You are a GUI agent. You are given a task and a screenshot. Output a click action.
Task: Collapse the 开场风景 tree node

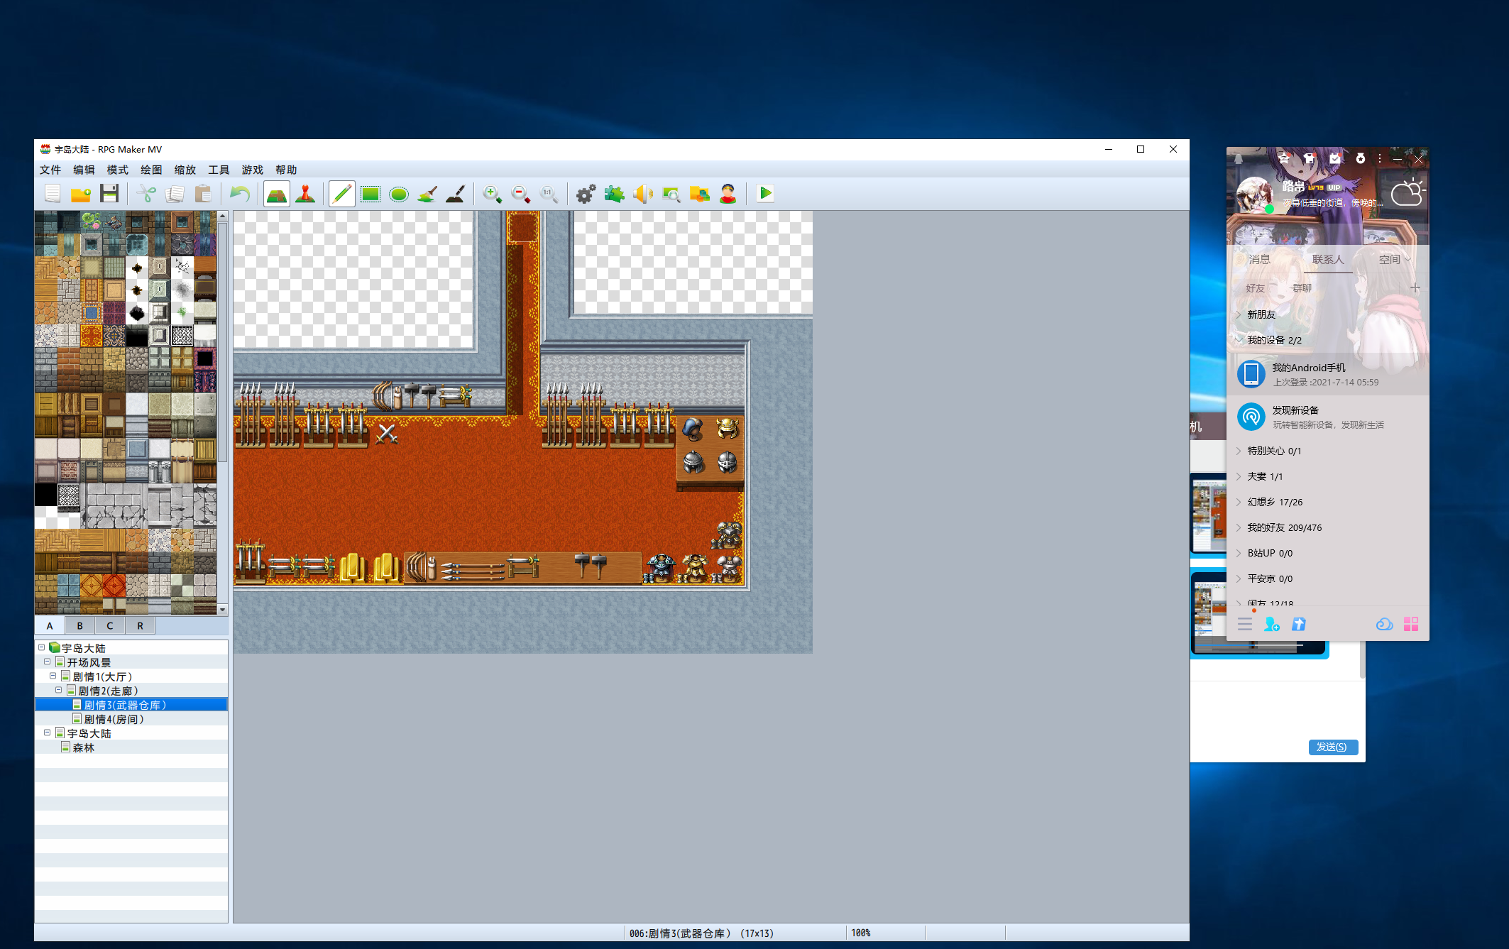(x=47, y=662)
